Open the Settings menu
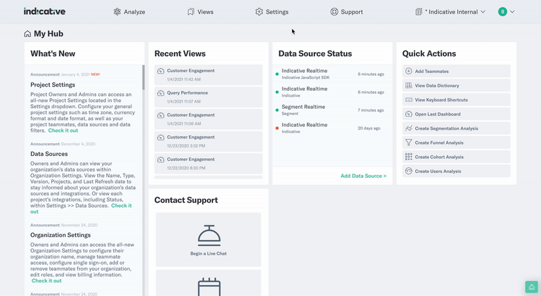 coord(272,11)
